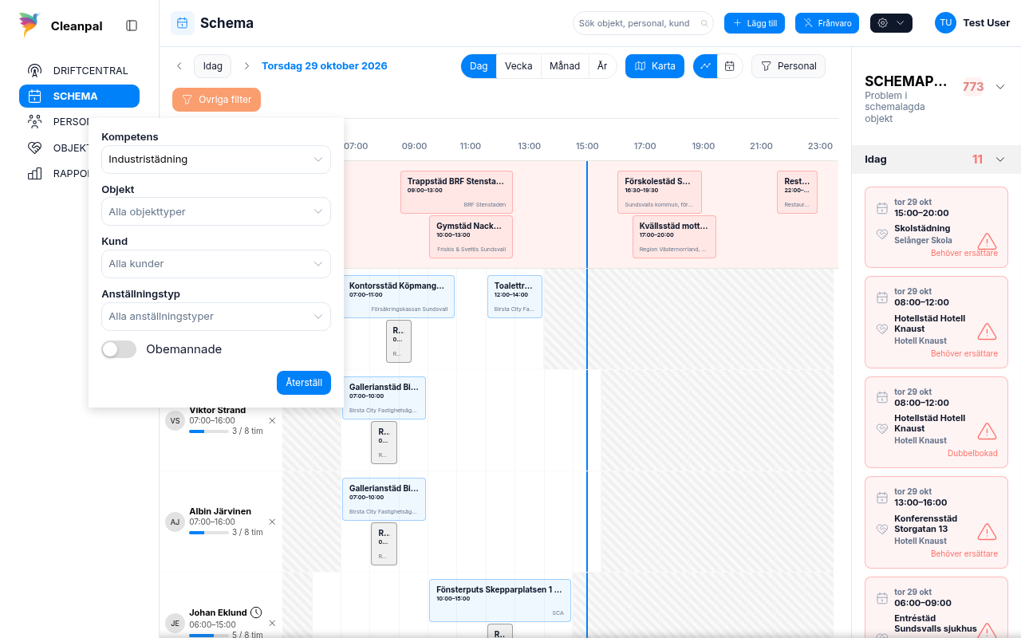The image size is (1021, 638).
Task: Click the TU user avatar
Action: pos(945,23)
